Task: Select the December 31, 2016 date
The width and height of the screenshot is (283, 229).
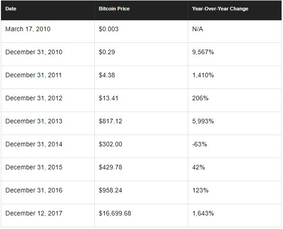Action: (34, 190)
